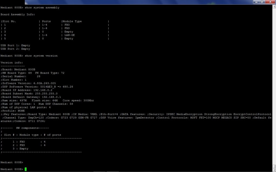Click the 'HW components' section heading
The image size is (276, 172).
27,128
